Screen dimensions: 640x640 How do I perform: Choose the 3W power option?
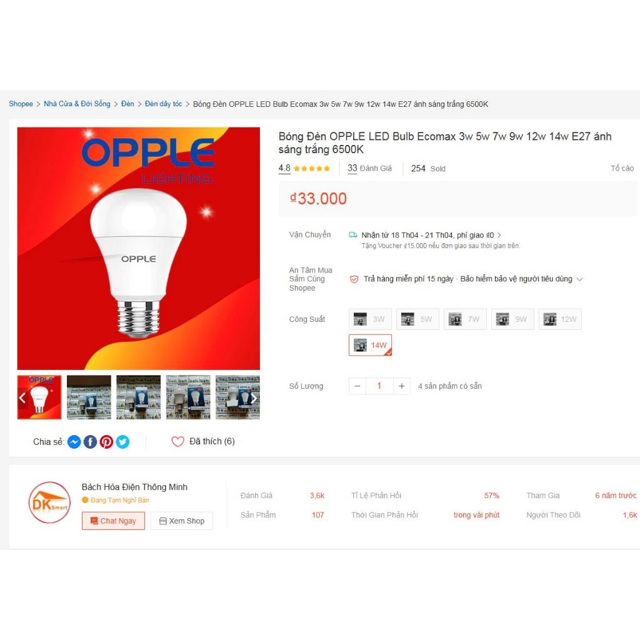tap(370, 319)
